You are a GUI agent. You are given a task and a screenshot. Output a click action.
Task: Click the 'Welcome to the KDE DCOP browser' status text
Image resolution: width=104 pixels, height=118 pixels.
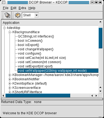30,113
